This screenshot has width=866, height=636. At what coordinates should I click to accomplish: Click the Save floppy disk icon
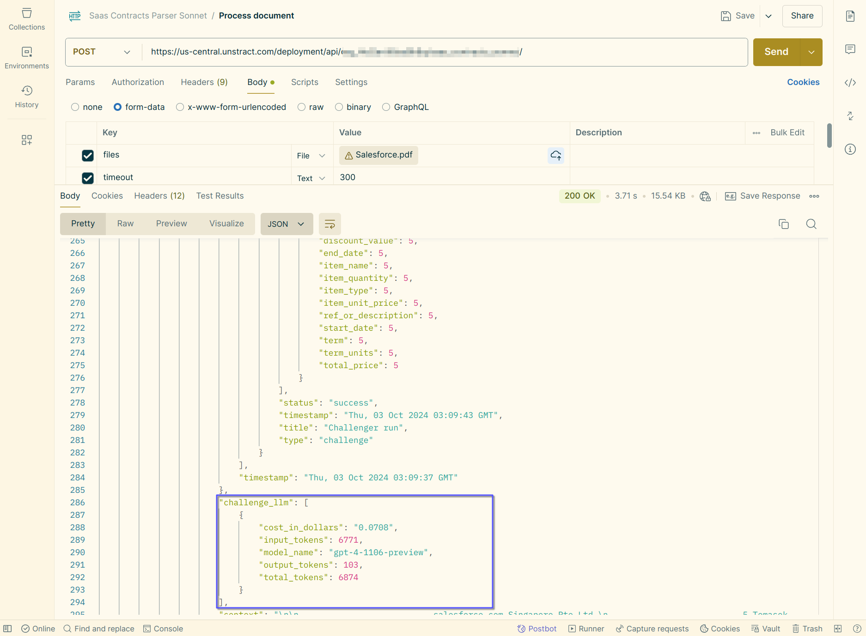point(726,16)
